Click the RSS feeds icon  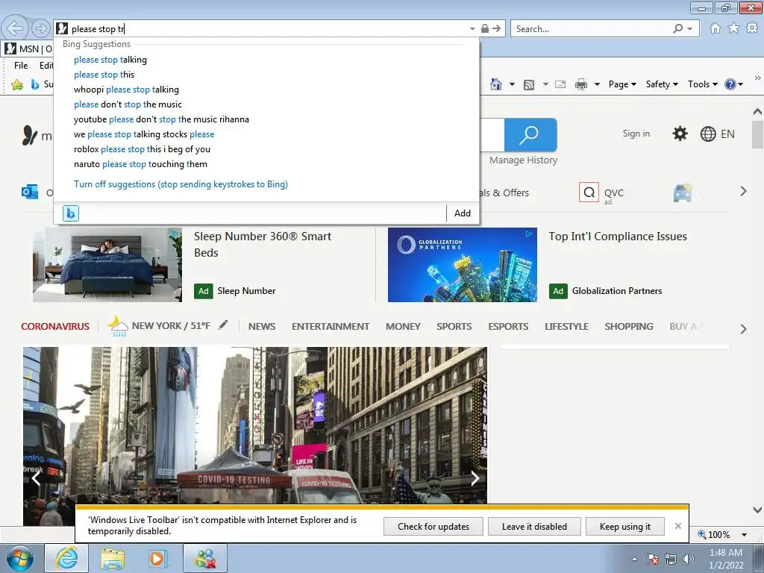pyautogui.click(x=529, y=85)
